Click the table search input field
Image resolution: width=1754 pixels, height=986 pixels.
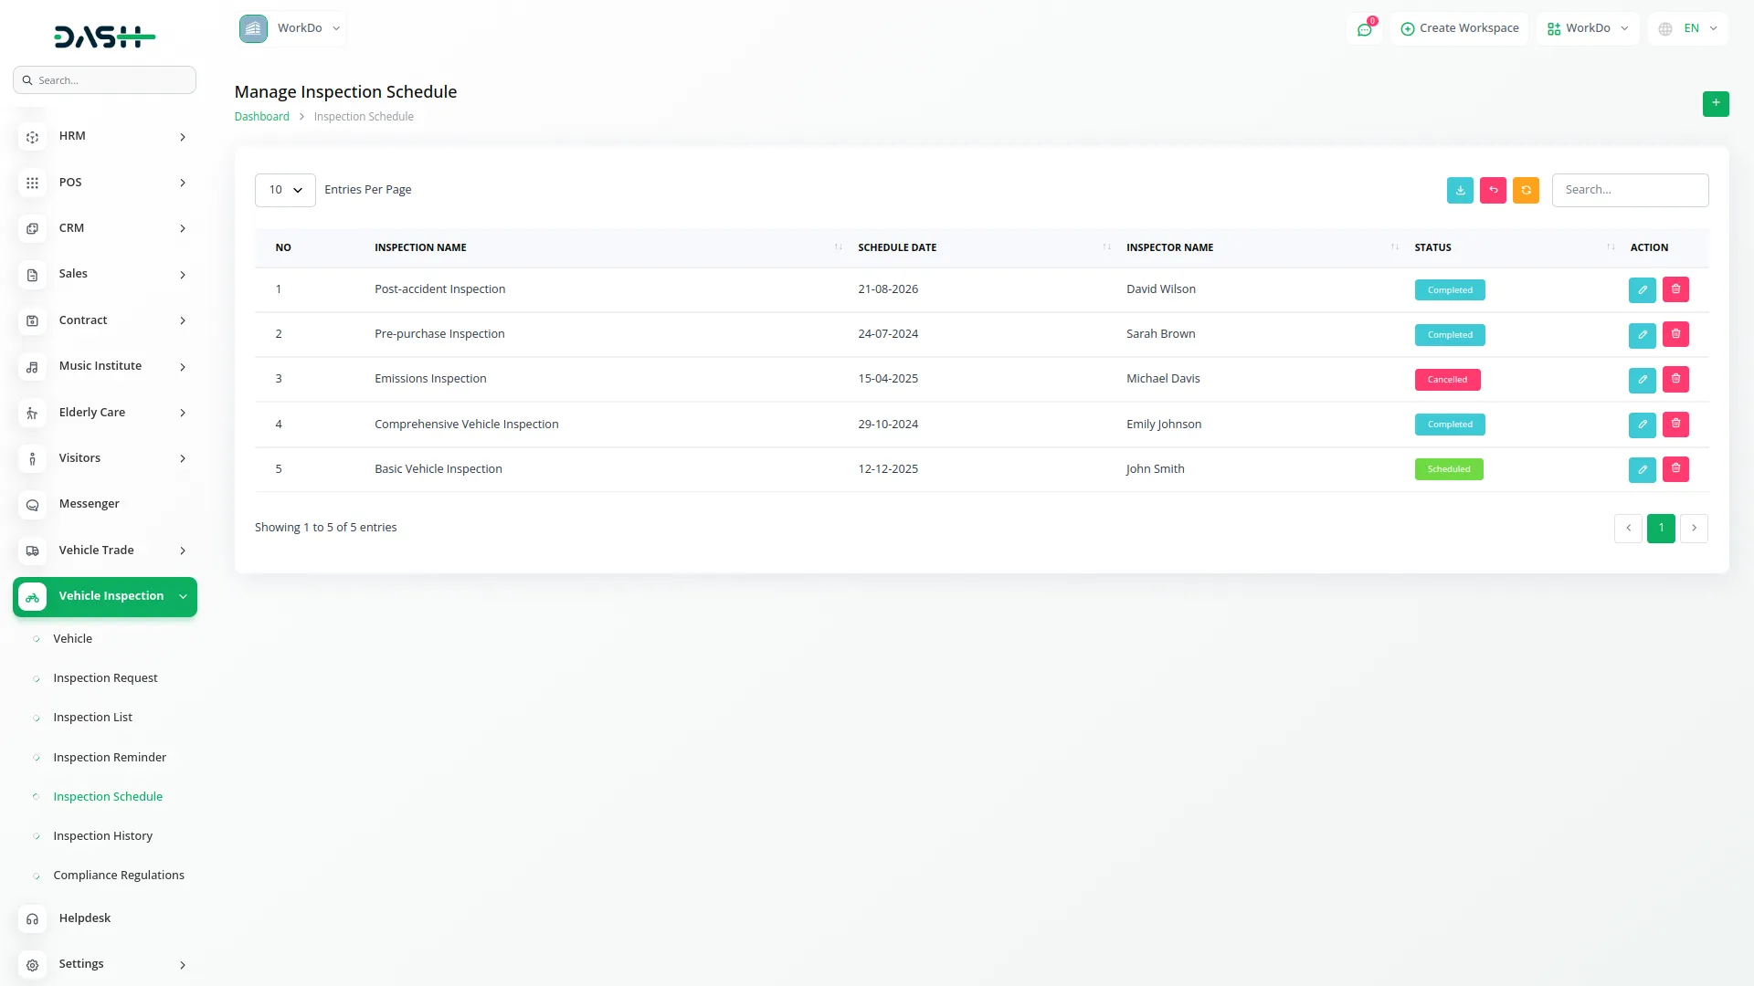point(1629,190)
